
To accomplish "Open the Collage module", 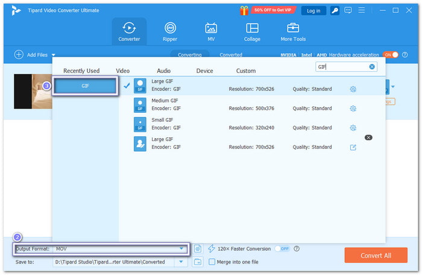I will pos(252,31).
